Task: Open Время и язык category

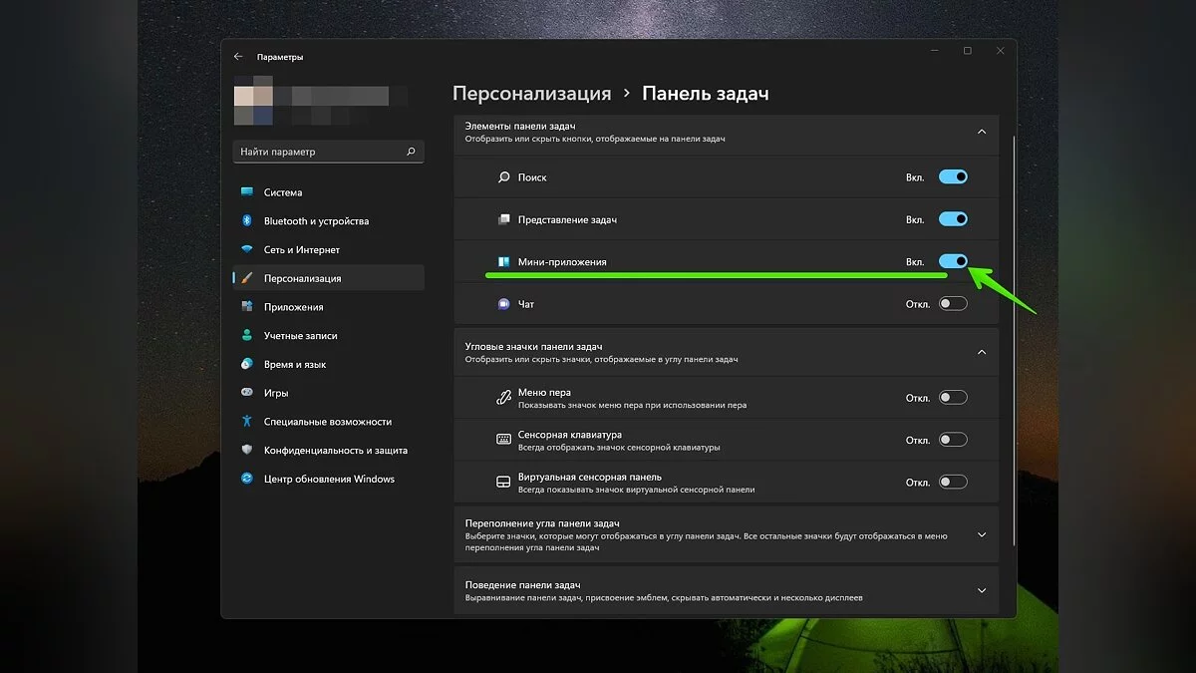Action: click(328, 364)
